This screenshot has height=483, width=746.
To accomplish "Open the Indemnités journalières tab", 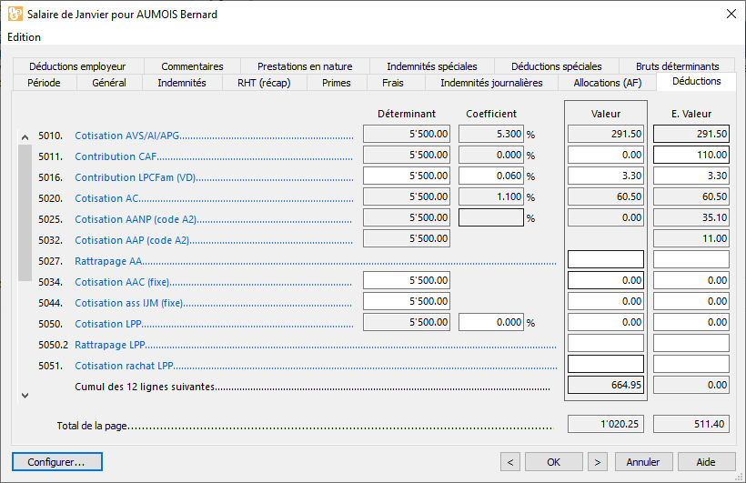I will [491, 83].
